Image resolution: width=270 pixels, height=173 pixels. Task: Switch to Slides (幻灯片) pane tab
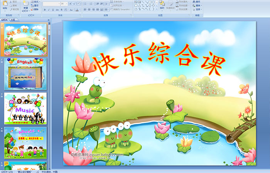pos(4,20)
